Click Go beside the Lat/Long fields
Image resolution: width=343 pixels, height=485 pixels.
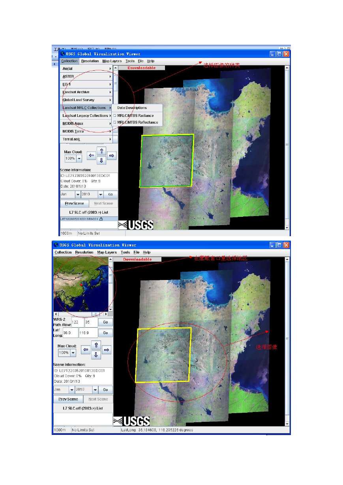tap(105, 333)
